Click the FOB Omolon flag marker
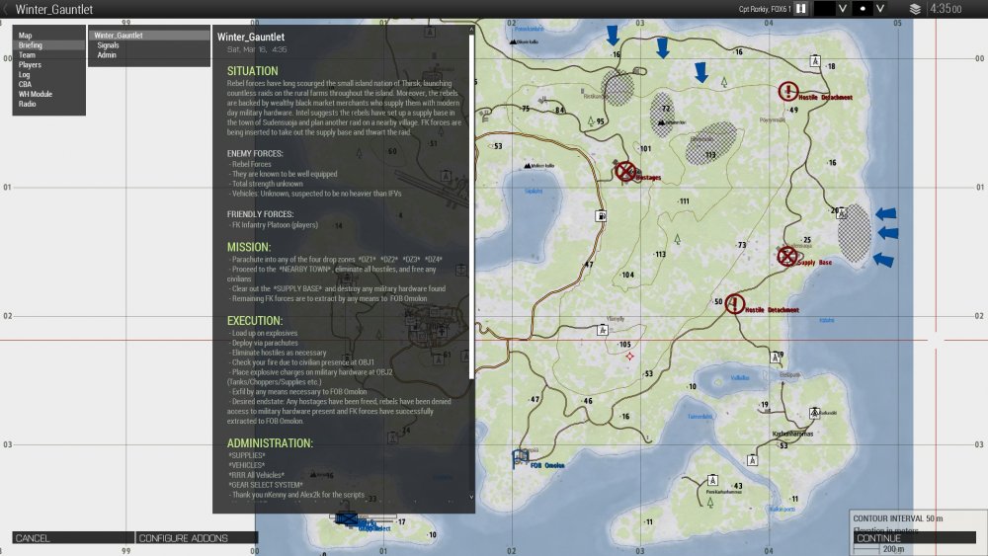The height and width of the screenshot is (556, 988). pos(519,458)
